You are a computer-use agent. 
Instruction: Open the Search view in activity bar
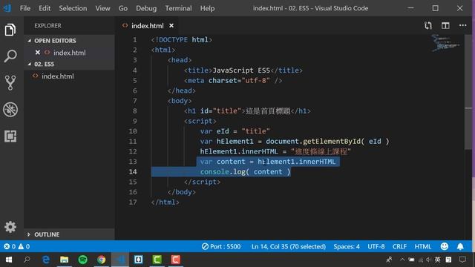pyautogui.click(x=10, y=56)
